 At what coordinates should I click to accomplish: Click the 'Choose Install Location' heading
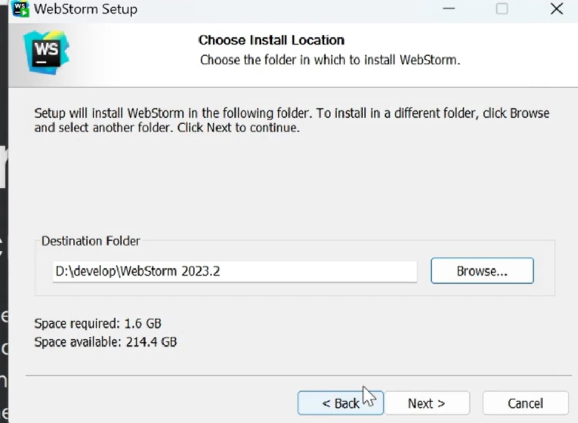272,40
